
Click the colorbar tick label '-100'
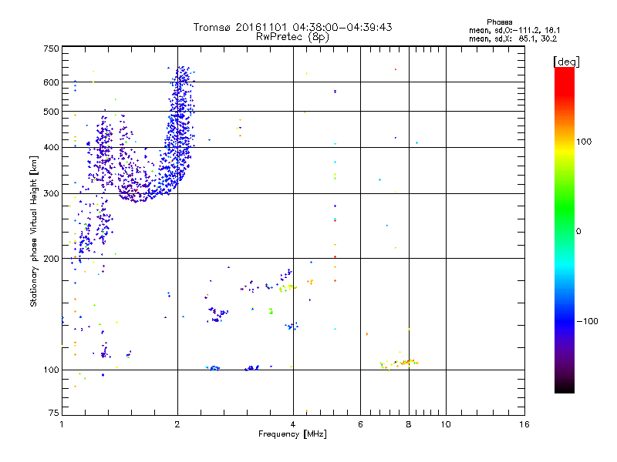[x=587, y=321]
